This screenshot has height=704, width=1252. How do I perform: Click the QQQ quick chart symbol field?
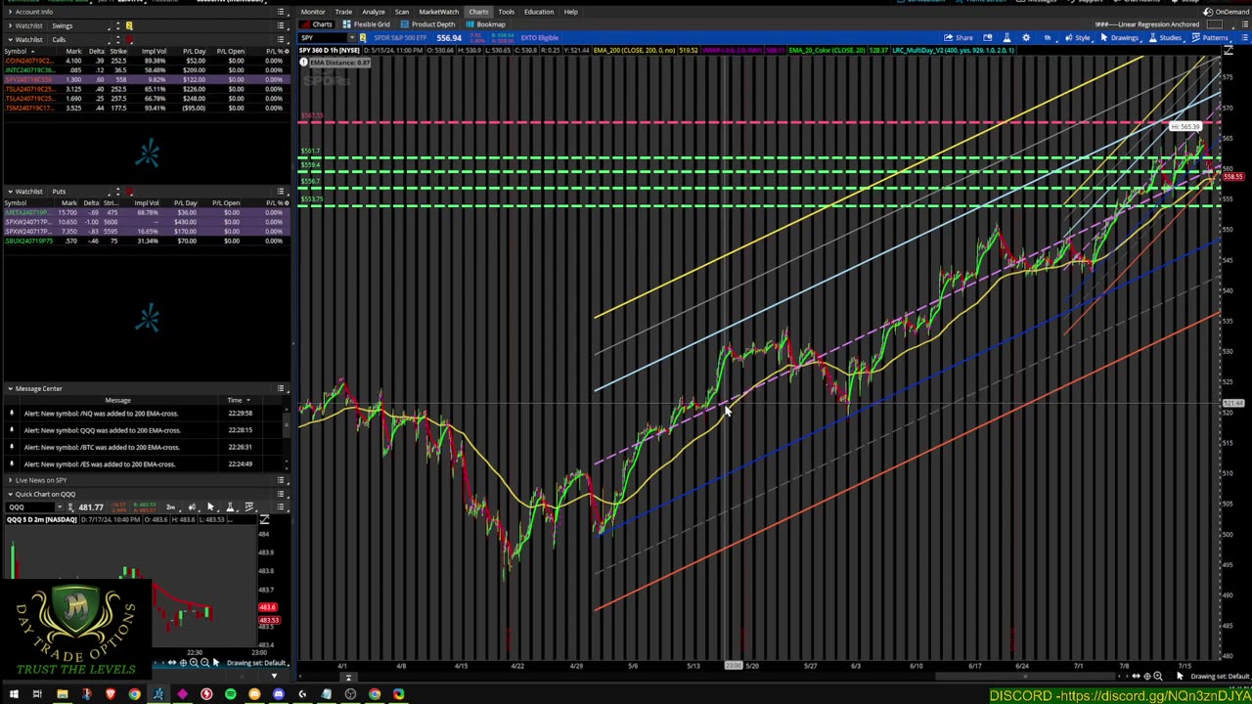click(x=29, y=506)
